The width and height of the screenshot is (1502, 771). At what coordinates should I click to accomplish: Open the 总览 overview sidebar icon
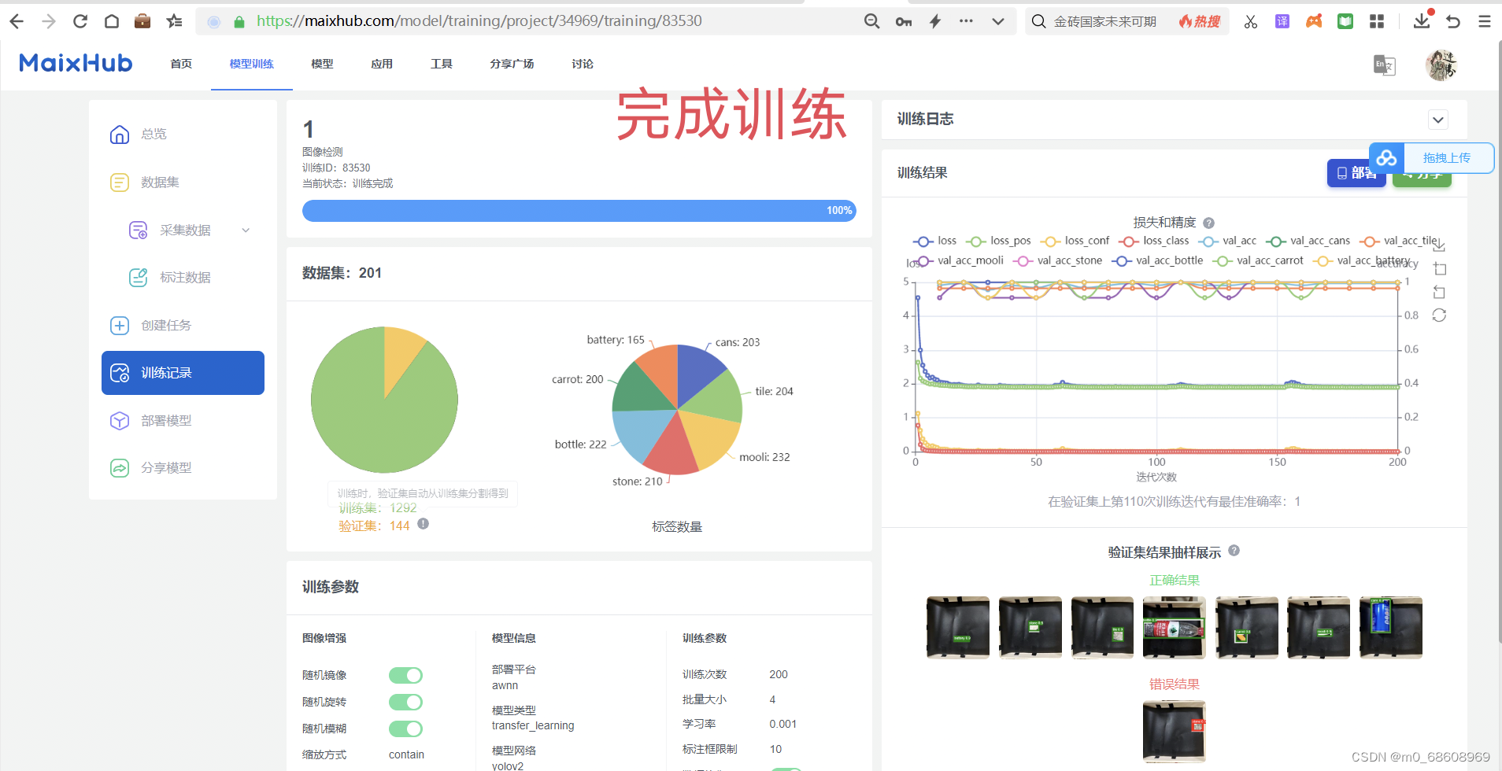click(120, 134)
